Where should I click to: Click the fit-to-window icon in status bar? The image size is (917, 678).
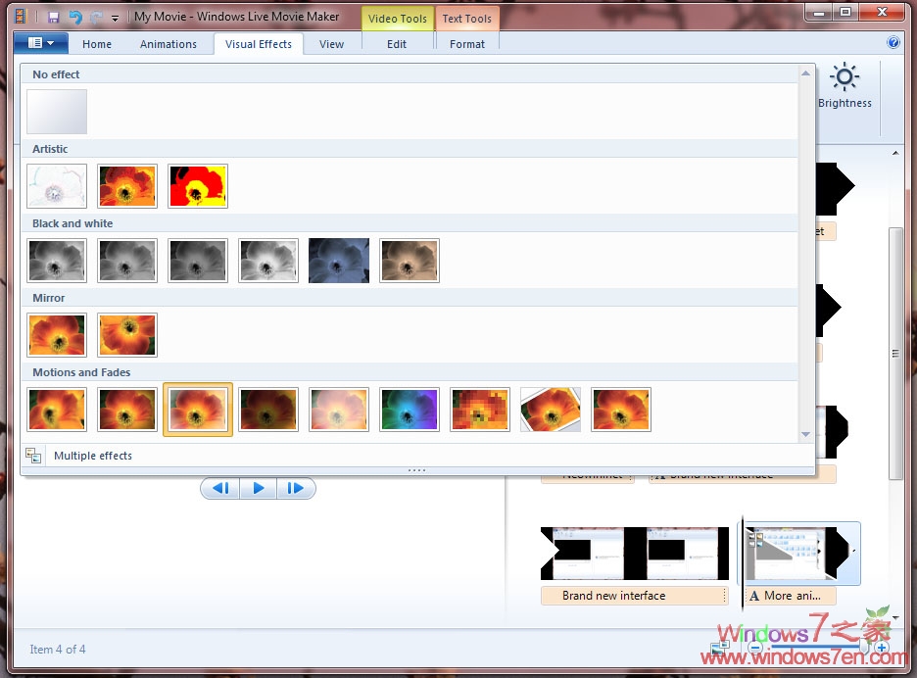(718, 647)
